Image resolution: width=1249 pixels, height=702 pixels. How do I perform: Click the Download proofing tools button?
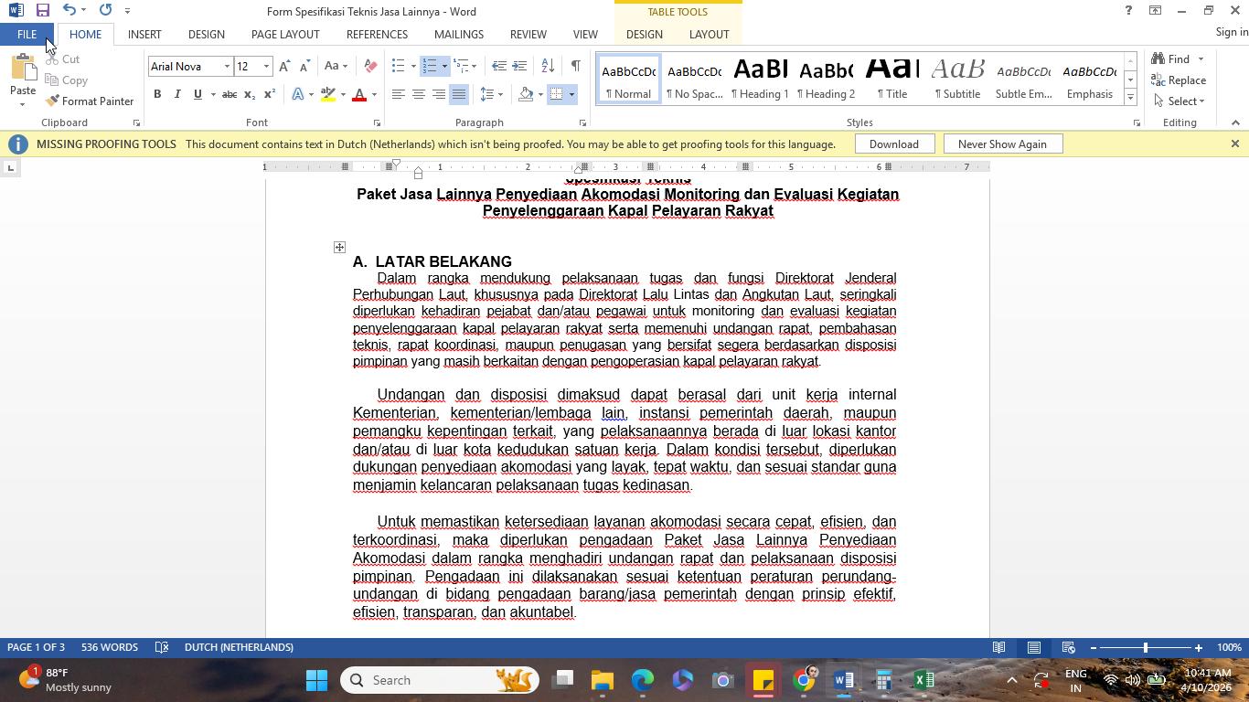pyautogui.click(x=893, y=144)
